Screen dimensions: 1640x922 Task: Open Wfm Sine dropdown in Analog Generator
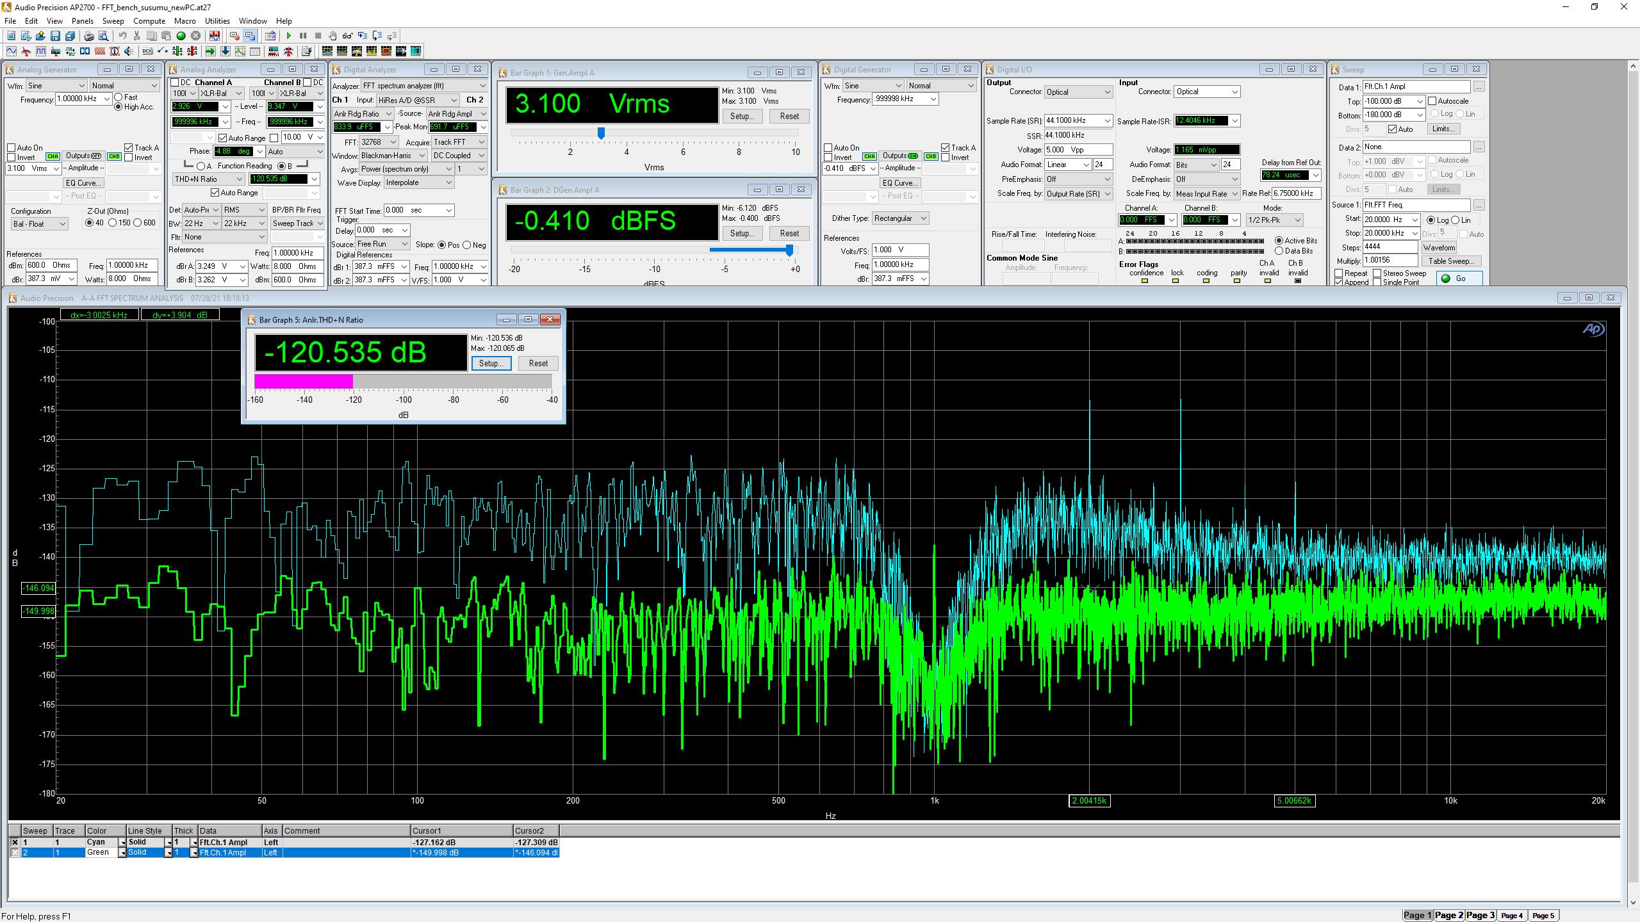click(56, 86)
